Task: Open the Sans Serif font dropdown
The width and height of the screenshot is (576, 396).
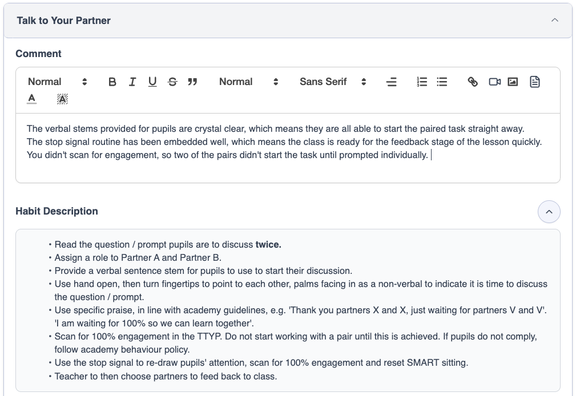Action: [x=332, y=82]
